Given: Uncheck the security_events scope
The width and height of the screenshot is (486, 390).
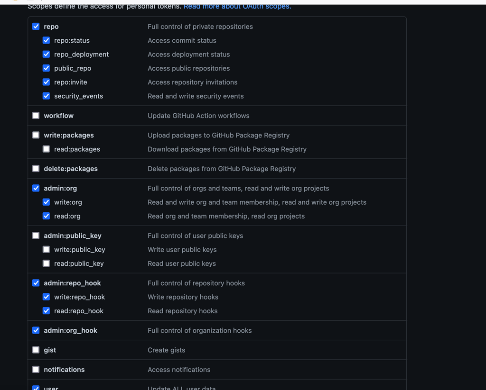Looking at the screenshot, I should (x=46, y=96).
